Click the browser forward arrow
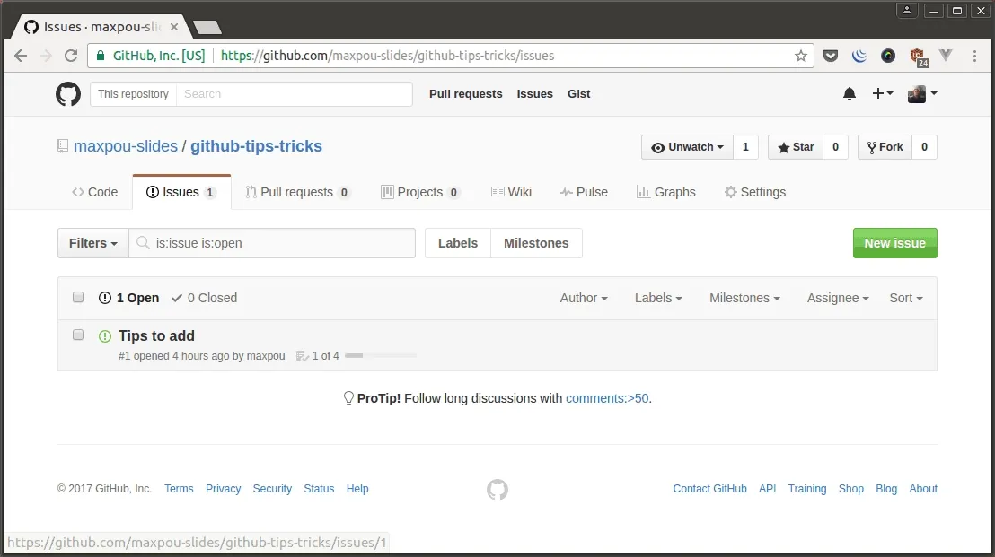Screen dimensions: 995x557 (46, 56)
